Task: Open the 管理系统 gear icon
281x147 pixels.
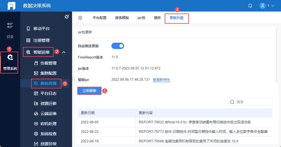Action: (x=10, y=57)
